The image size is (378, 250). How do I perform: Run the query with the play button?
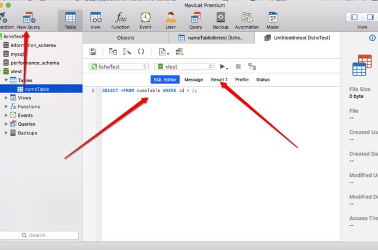click(x=223, y=66)
